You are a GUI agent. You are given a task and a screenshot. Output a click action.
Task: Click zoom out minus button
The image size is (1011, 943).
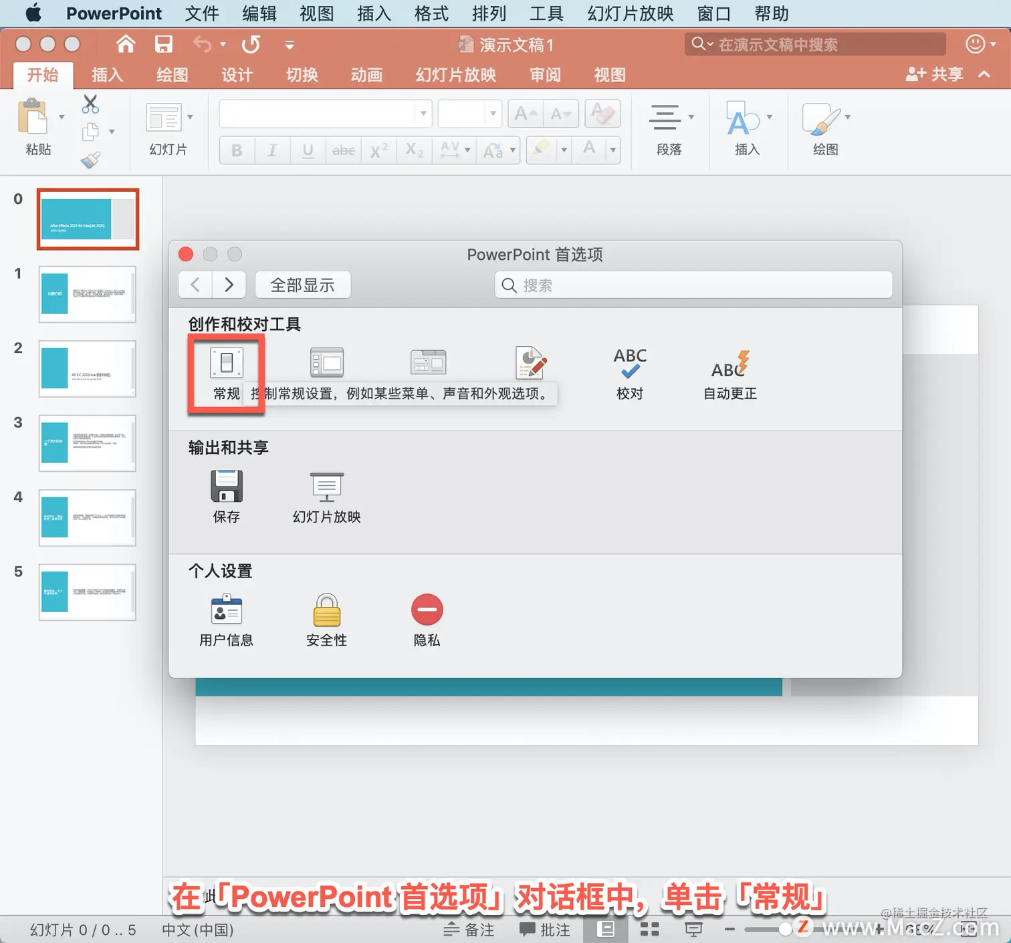click(x=729, y=929)
